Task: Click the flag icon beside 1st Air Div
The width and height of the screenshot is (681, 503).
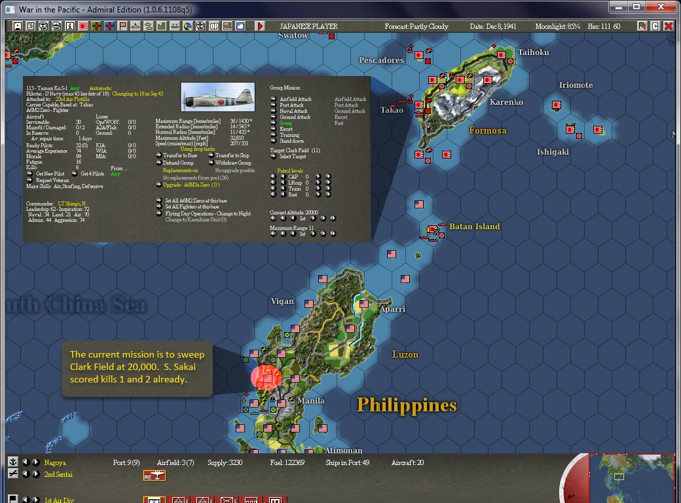Action: pos(13,498)
